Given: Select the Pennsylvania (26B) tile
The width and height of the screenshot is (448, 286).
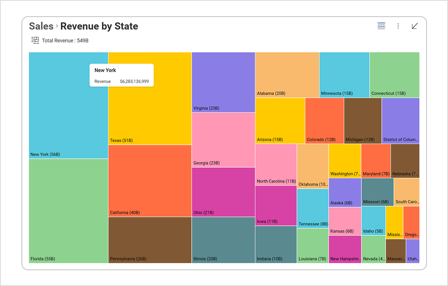Looking at the screenshot, I should [149, 241].
